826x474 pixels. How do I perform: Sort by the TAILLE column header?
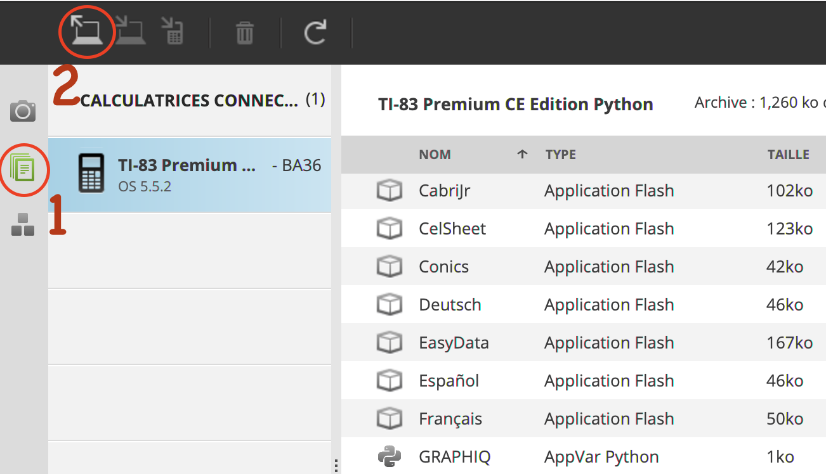tap(789, 155)
